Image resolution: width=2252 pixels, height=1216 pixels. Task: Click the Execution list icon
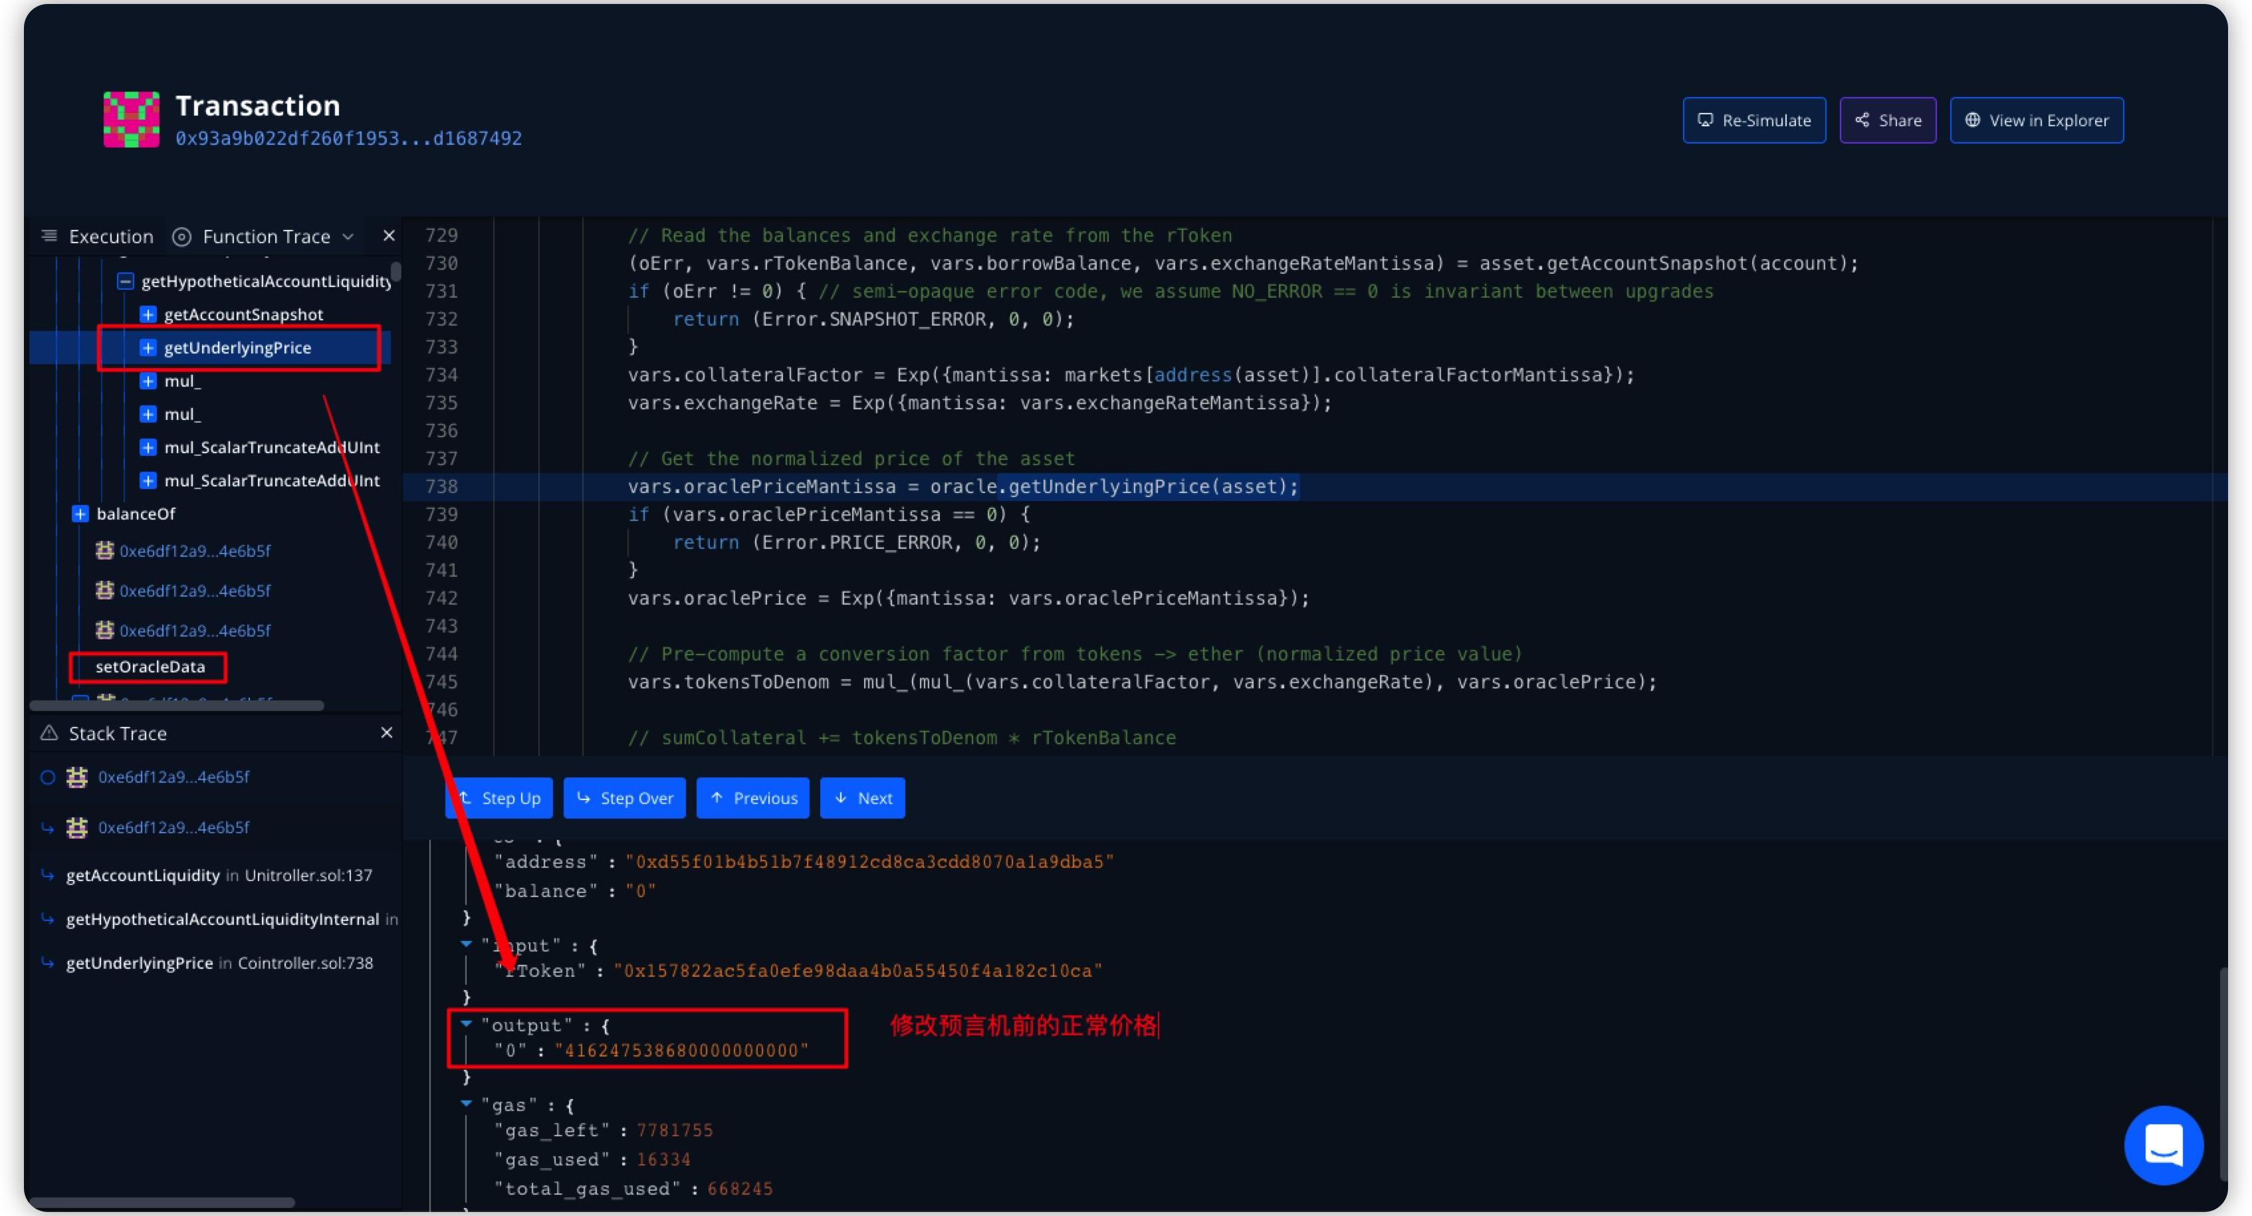click(x=50, y=236)
